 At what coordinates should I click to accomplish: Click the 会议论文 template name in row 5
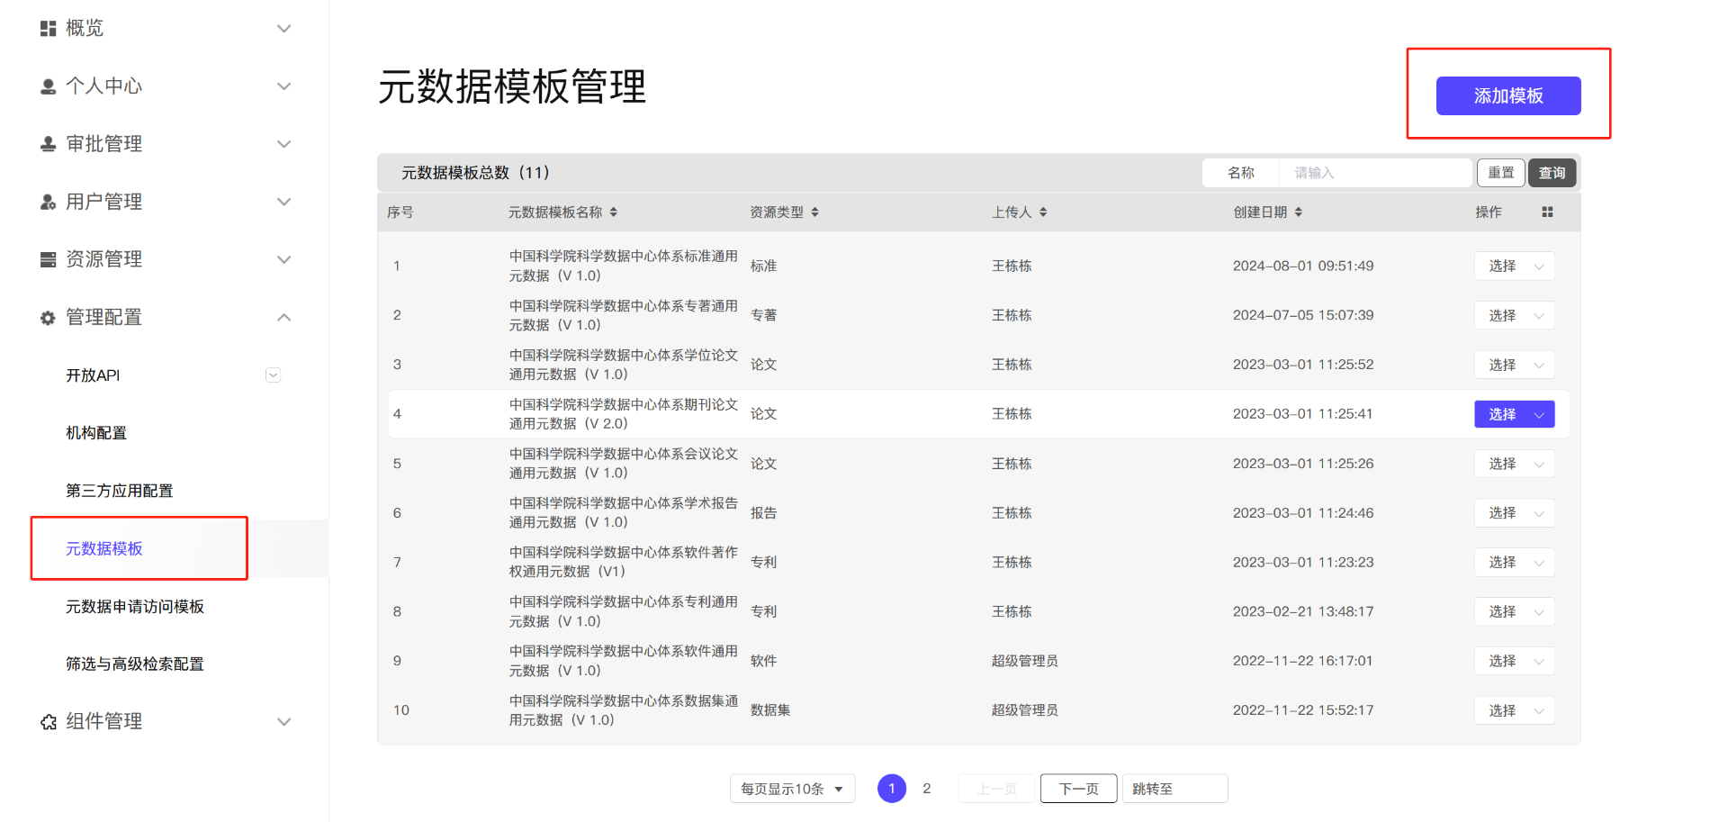point(624,464)
